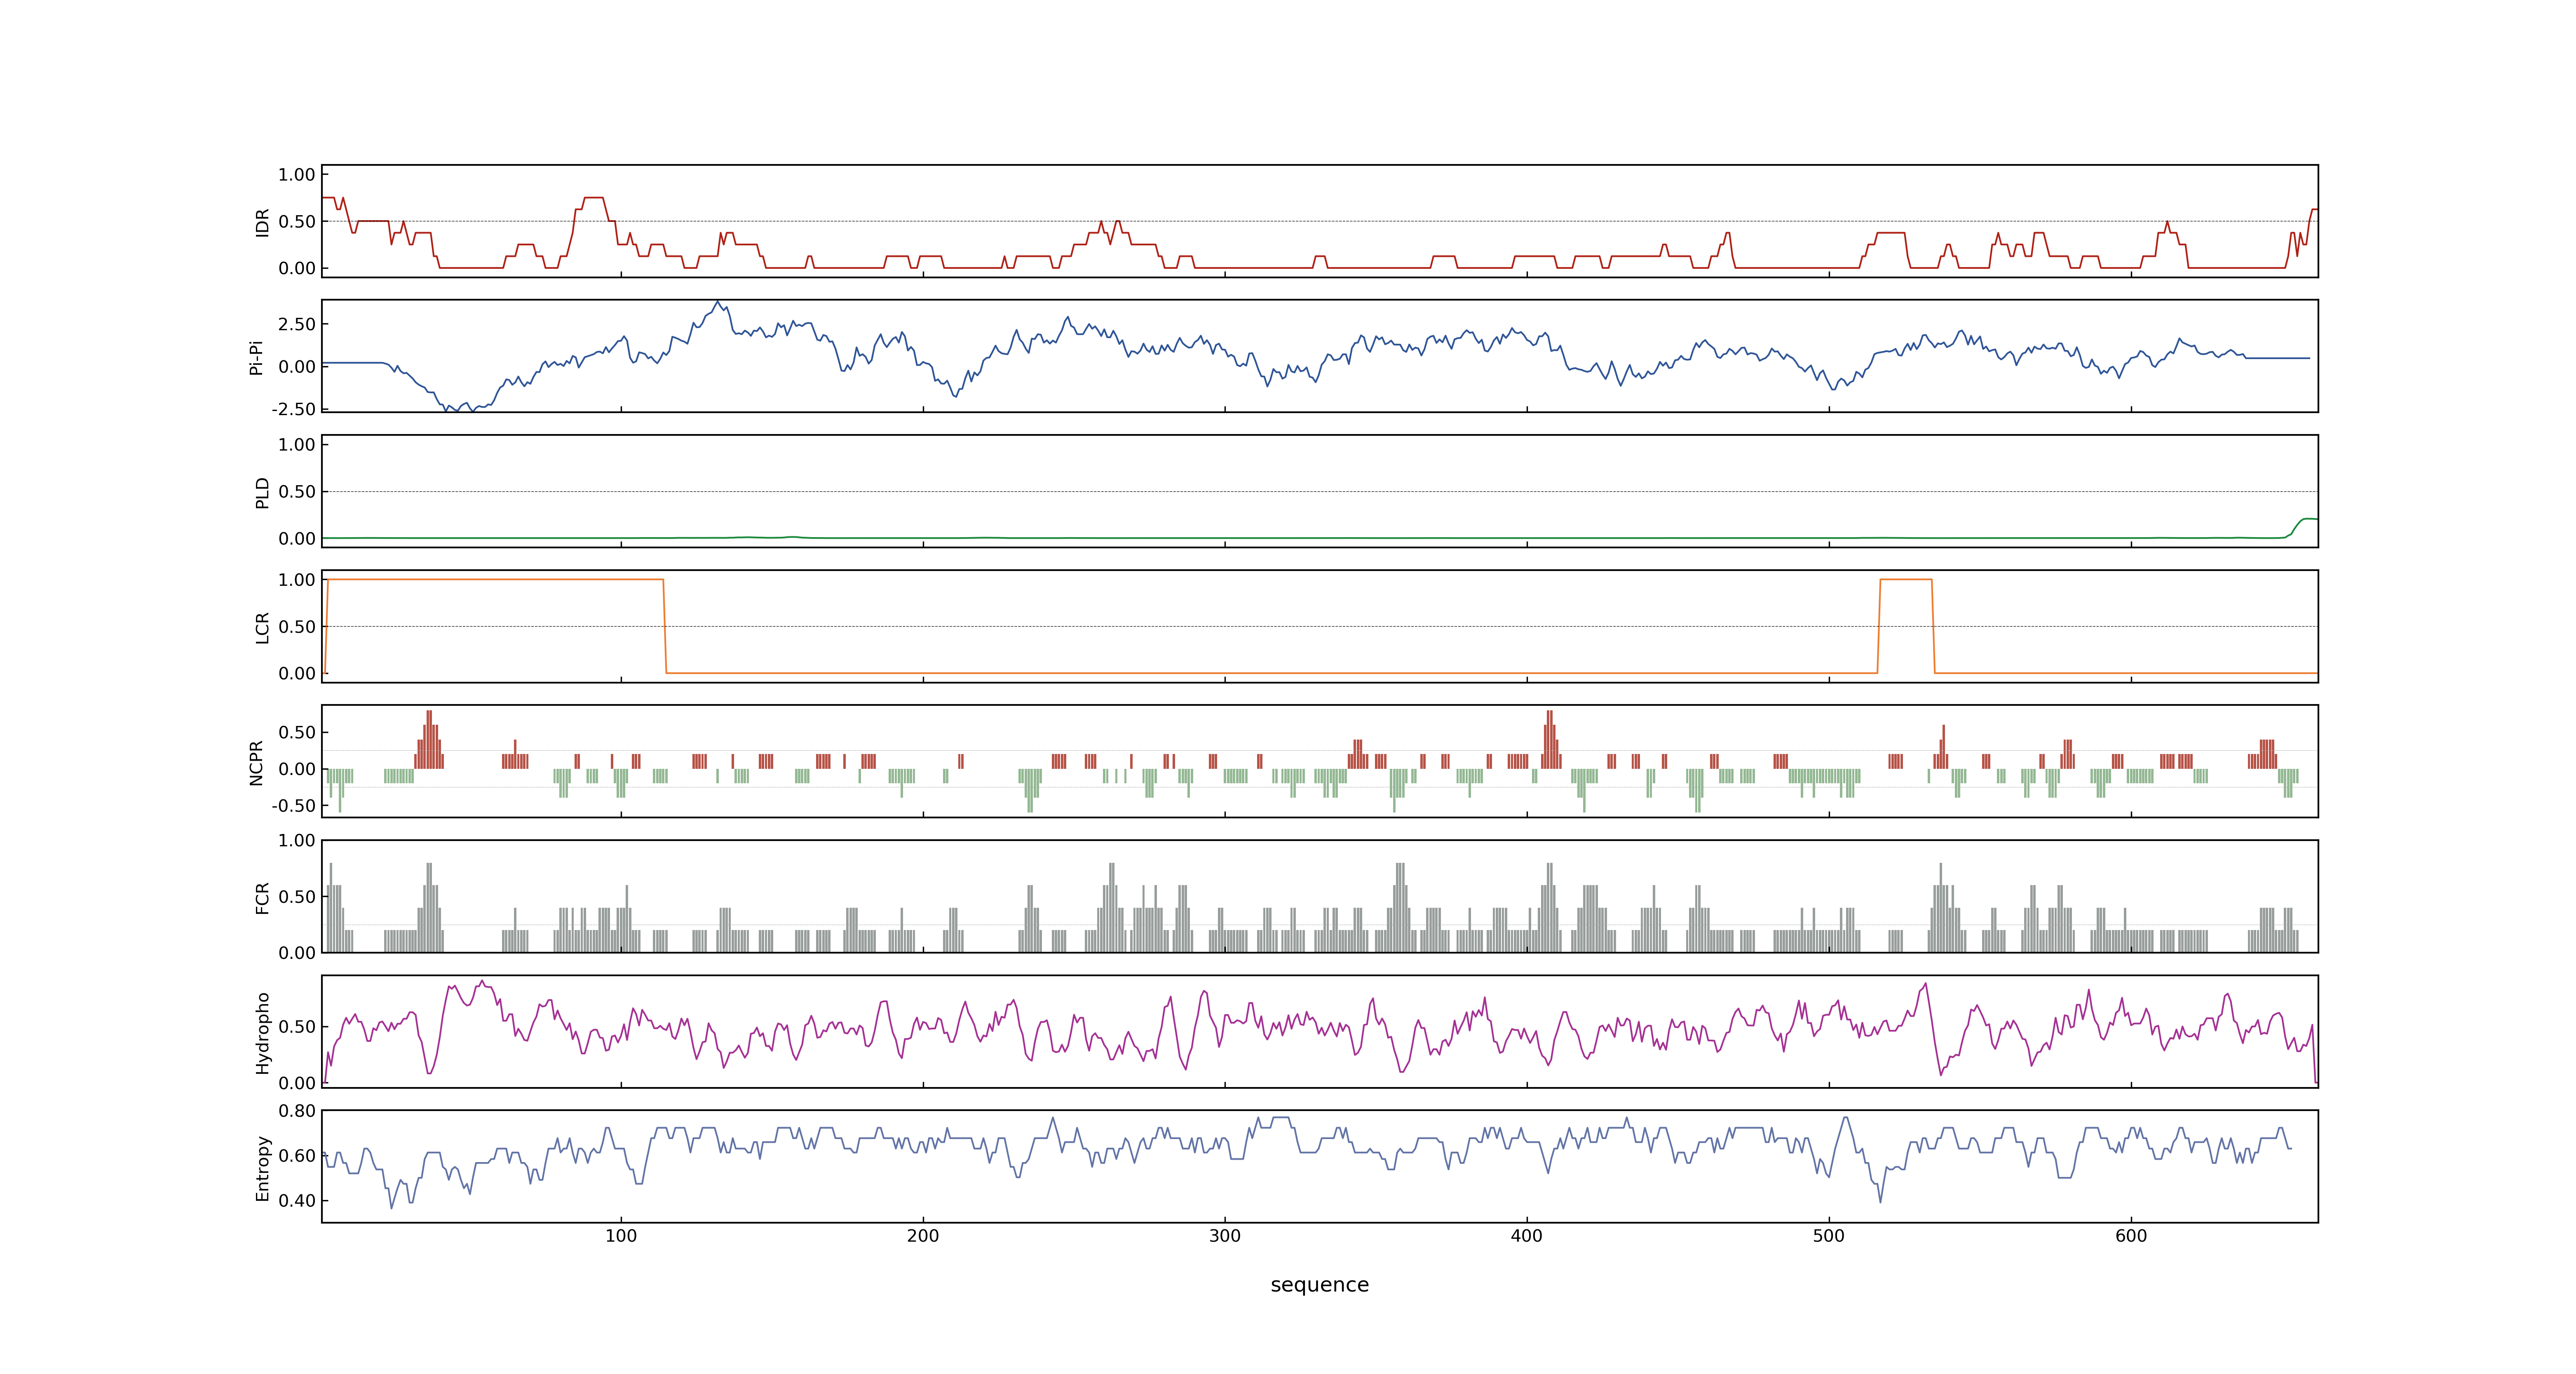Click the x-axis tick label 400

tap(1527, 1236)
